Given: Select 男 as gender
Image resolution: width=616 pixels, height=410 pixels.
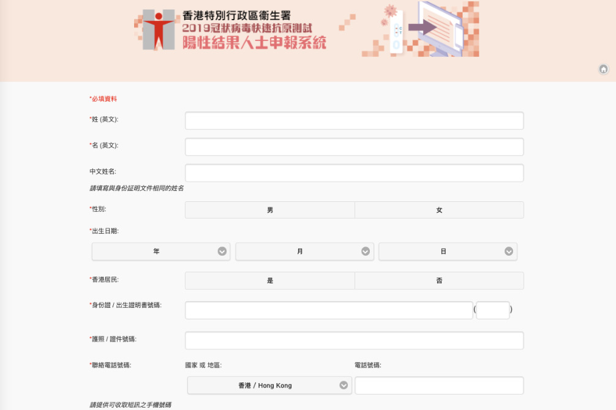Looking at the screenshot, I should click(x=269, y=209).
